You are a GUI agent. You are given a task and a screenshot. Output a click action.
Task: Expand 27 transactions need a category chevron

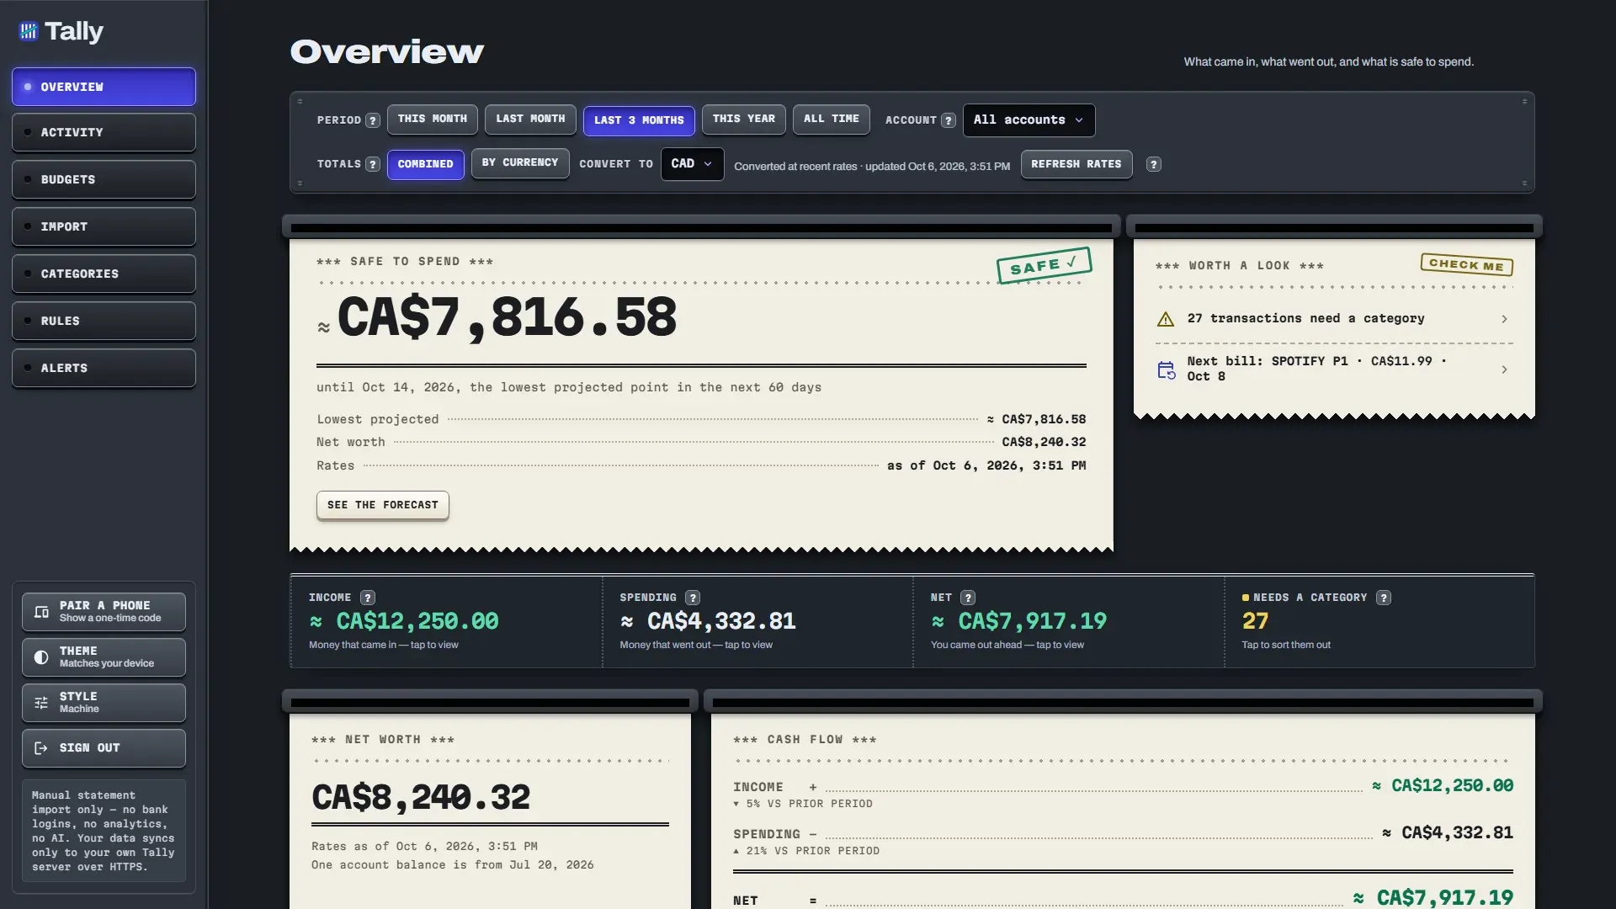[x=1504, y=319]
